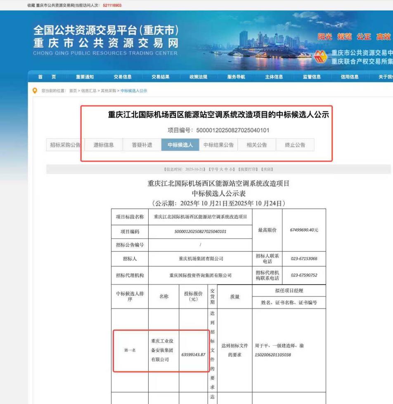
Task: Click the 第一名 ranking cell
Action: click(x=130, y=350)
